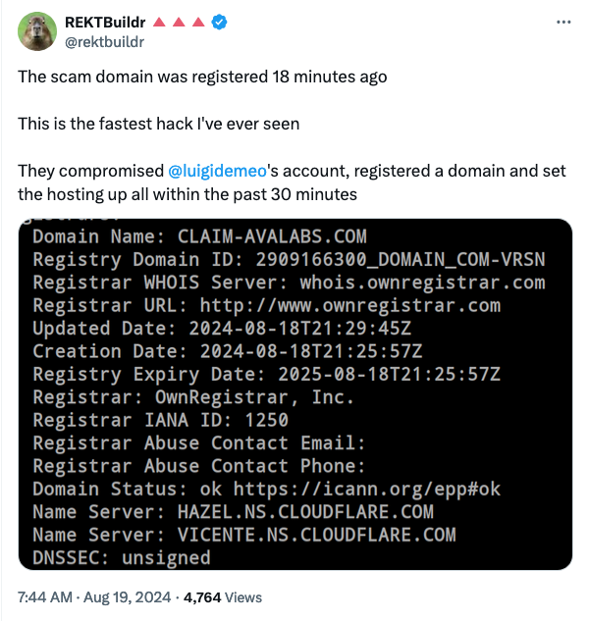Click the middle red triangle emoji in the name
Image resolution: width=589 pixels, height=621 pixels.
[x=179, y=23]
